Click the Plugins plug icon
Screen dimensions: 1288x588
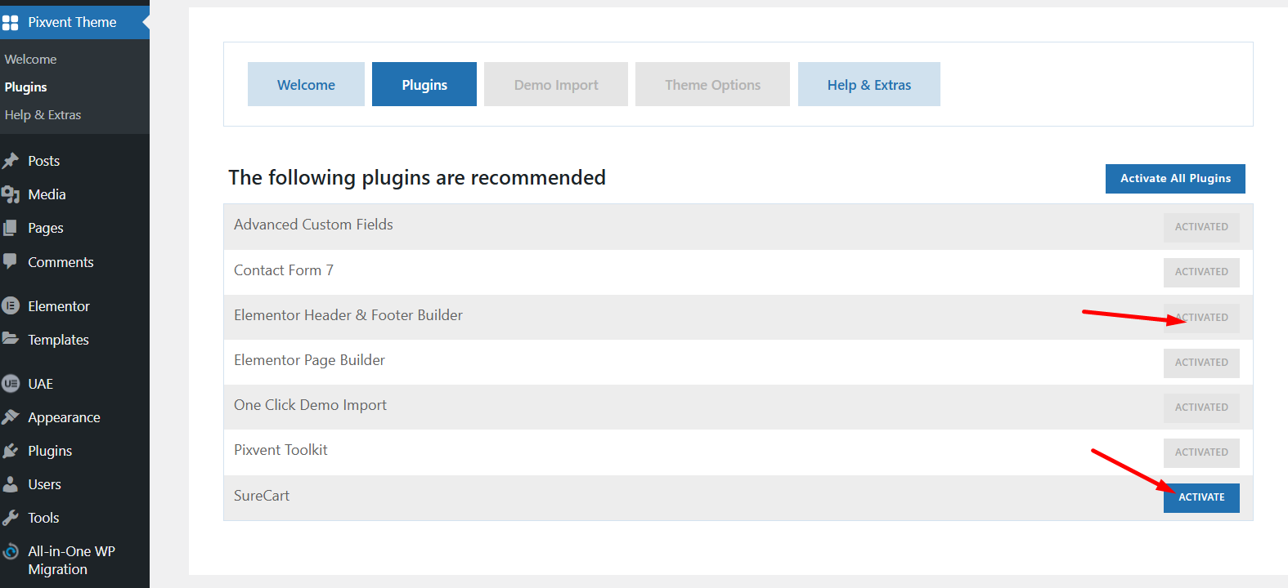pyautogui.click(x=11, y=451)
